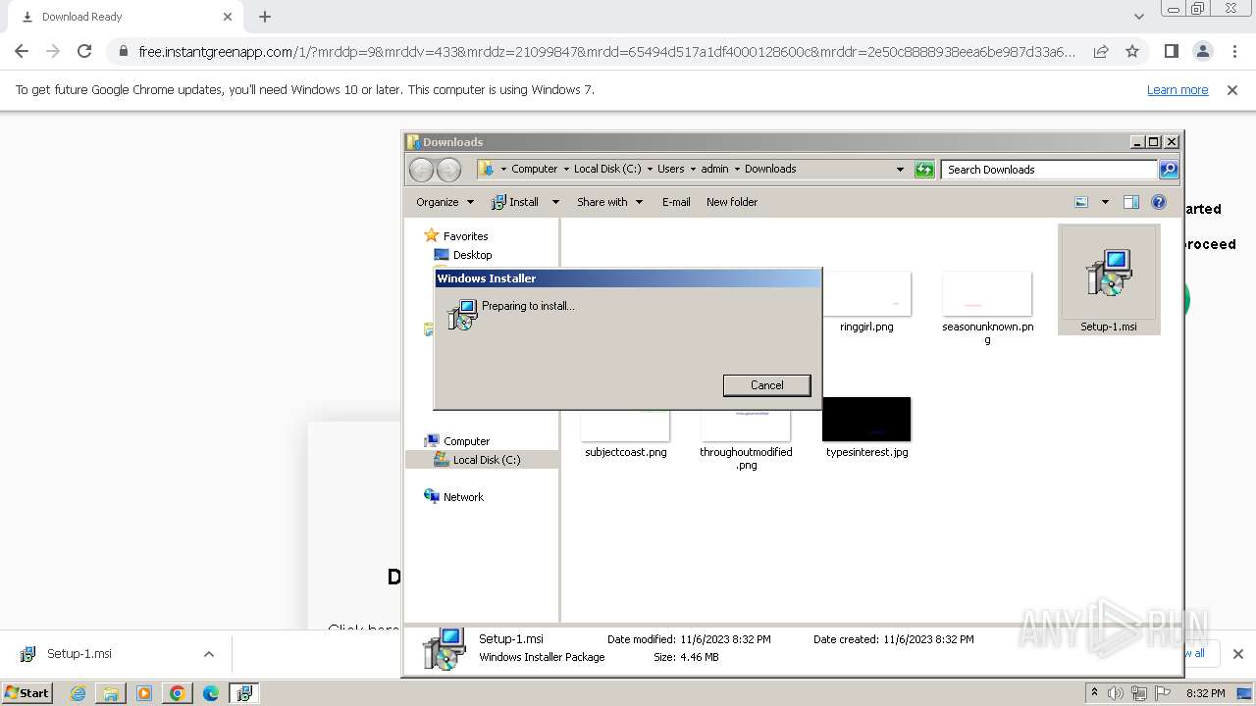The height and width of the screenshot is (706, 1256).
Task: Open the Chrome tab search chevron
Action: click(x=1139, y=17)
